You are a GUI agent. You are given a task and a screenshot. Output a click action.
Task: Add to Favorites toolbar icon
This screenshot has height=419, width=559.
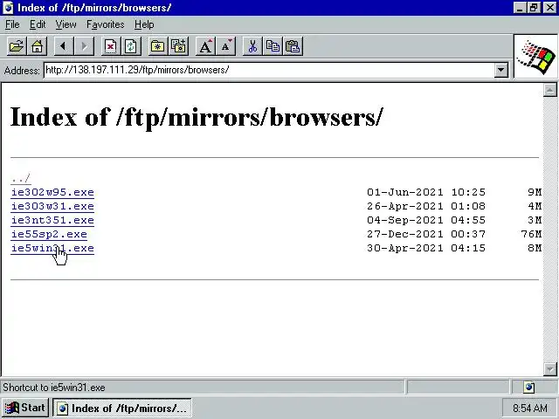coord(178,46)
